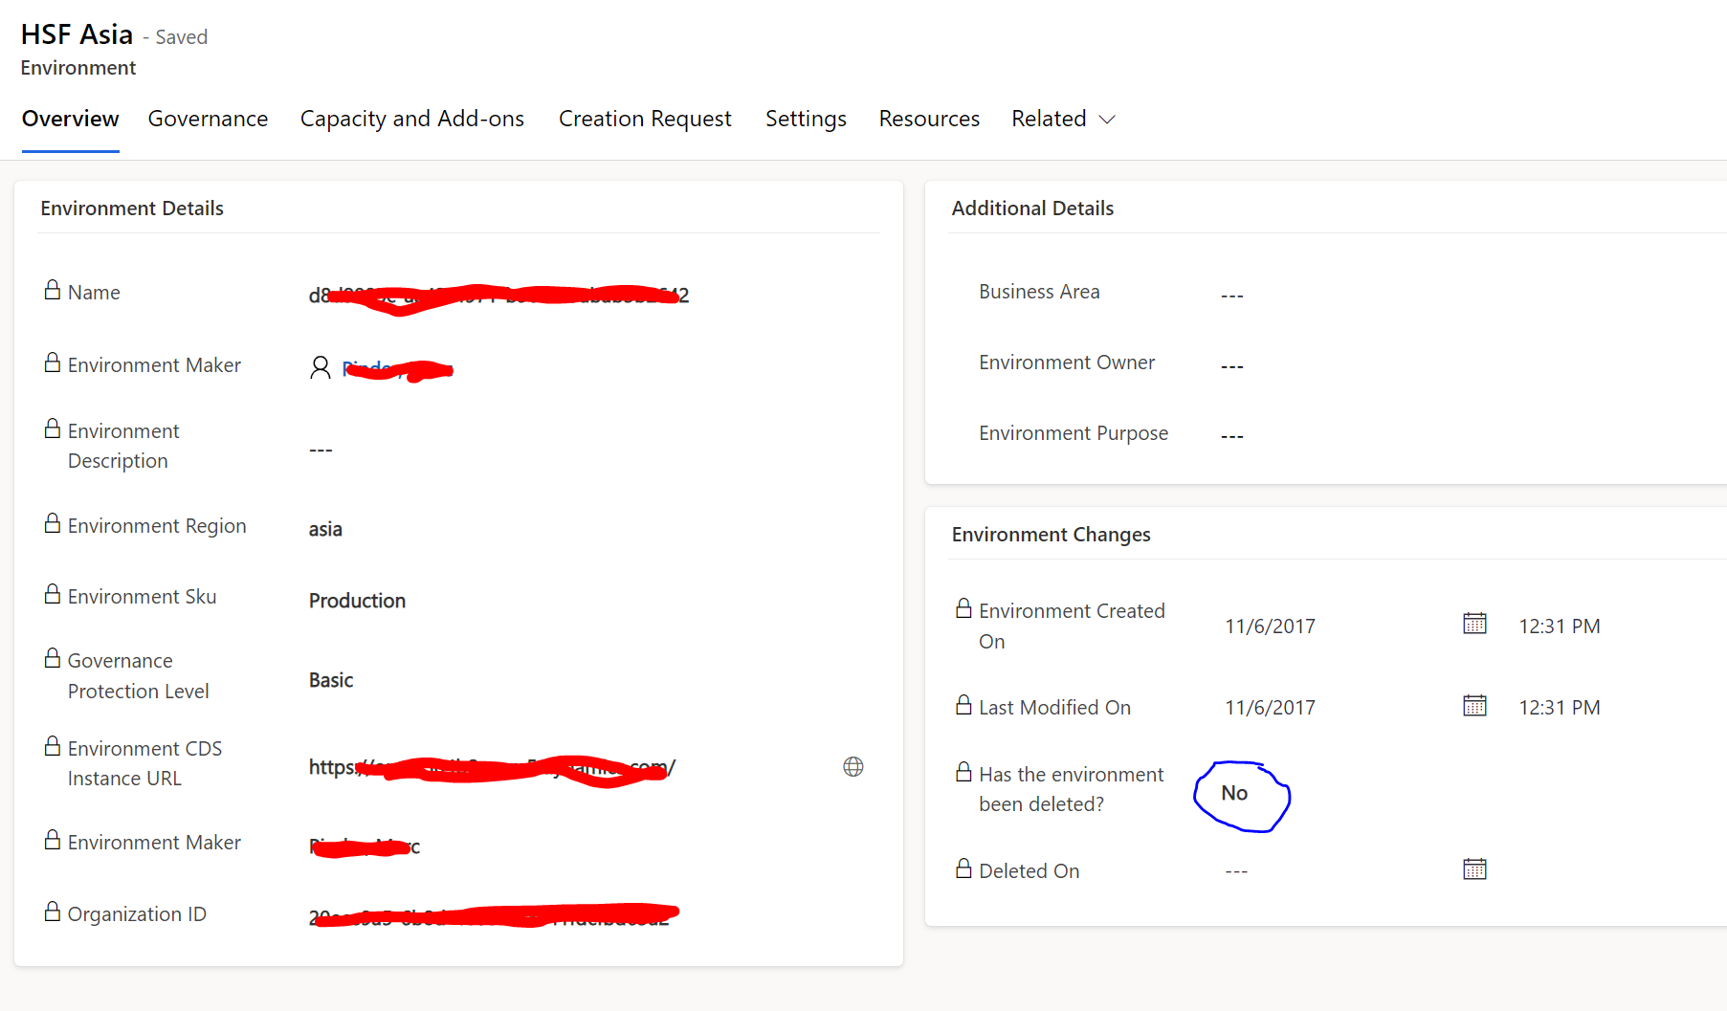Click the person icon next to Environment Maker
The width and height of the screenshot is (1727, 1011).
point(320,366)
